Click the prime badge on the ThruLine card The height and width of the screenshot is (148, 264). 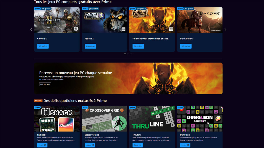pyautogui.click(x=133, y=107)
